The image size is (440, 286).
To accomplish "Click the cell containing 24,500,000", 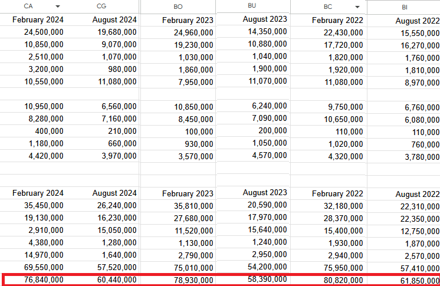I will [x=44, y=32].
